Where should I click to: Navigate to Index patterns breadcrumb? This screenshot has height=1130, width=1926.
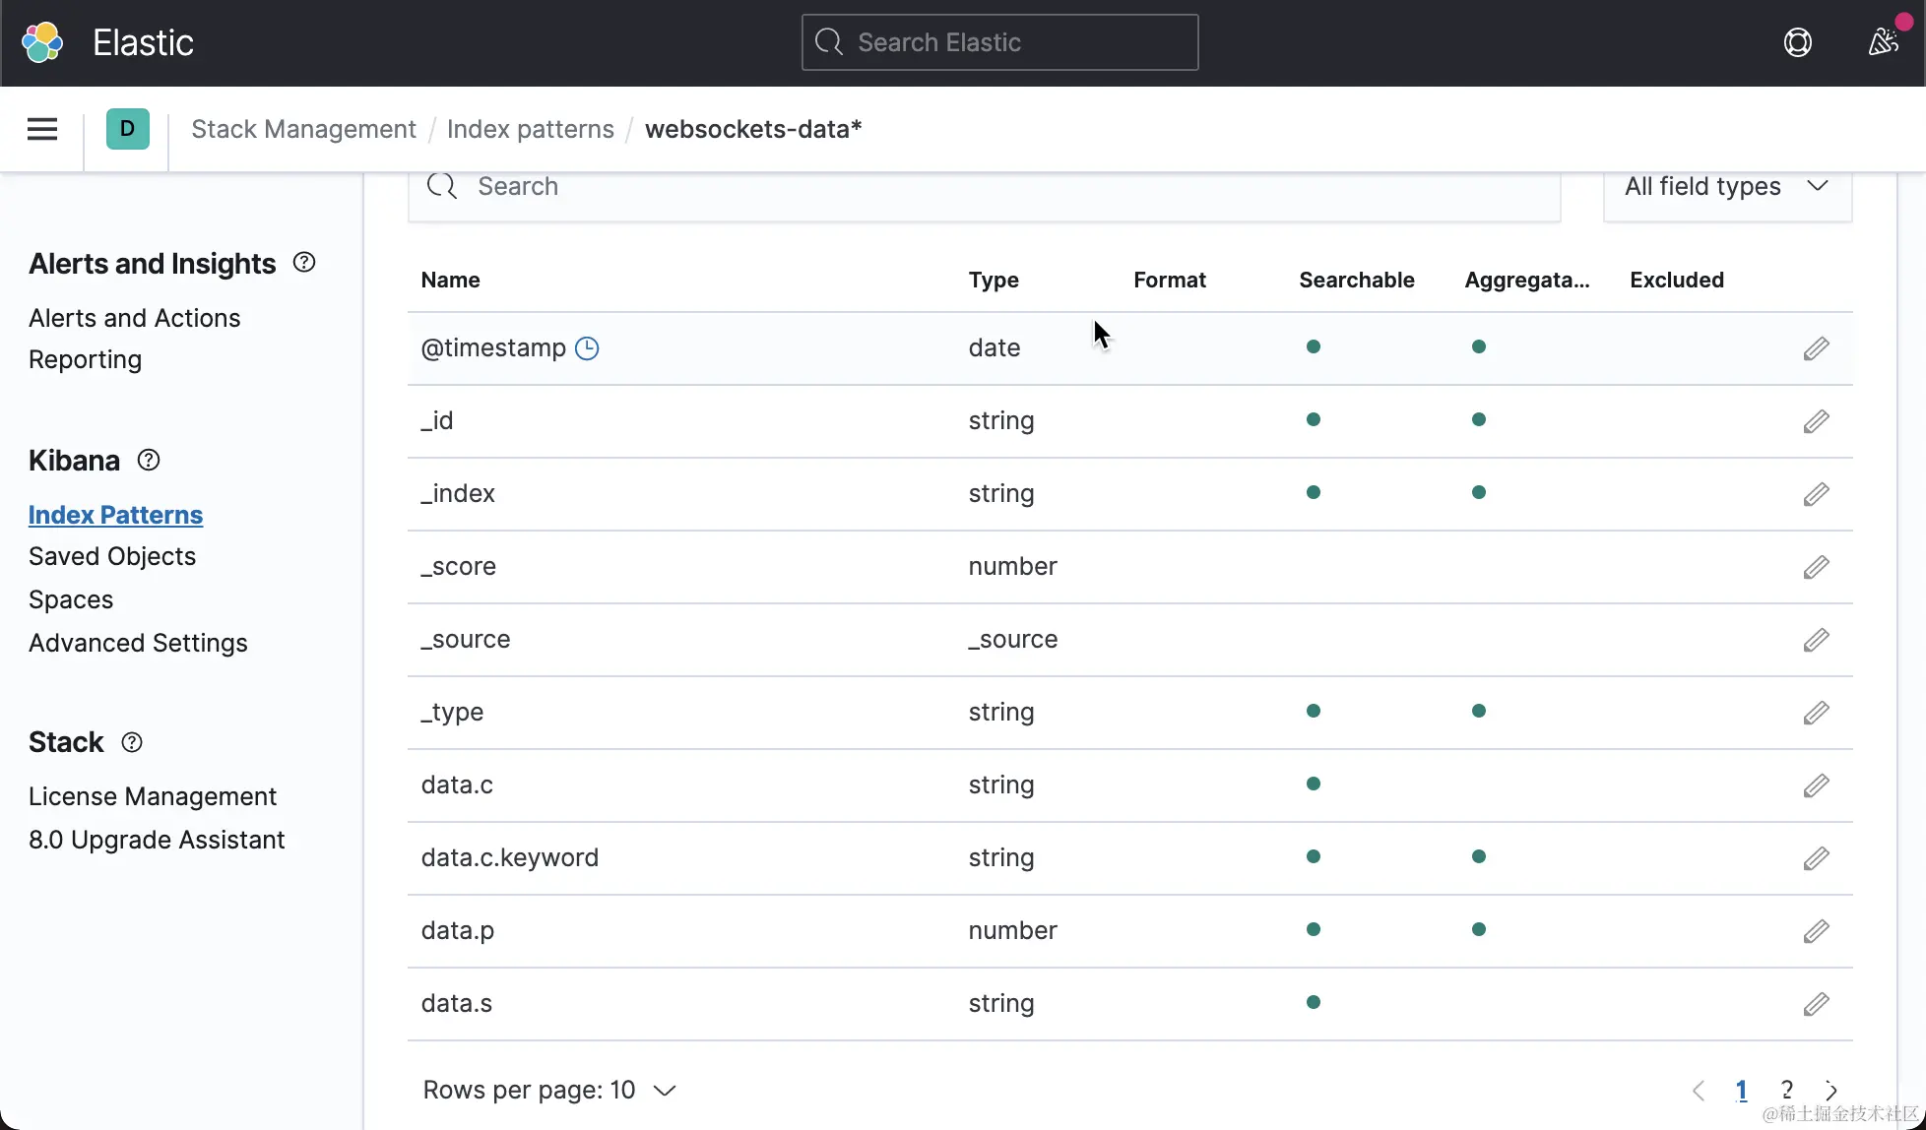tap(530, 129)
